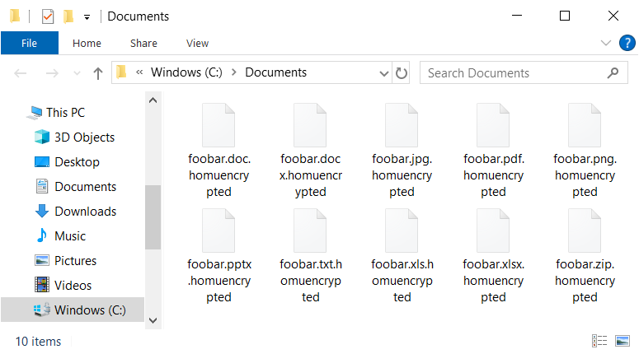
Task: Select file foobar.zip.homuencrypted
Action: (585, 256)
